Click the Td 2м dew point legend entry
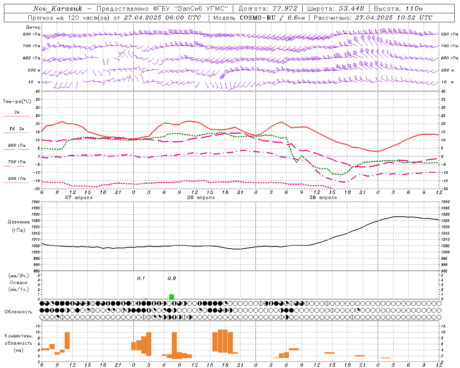 tap(17, 129)
